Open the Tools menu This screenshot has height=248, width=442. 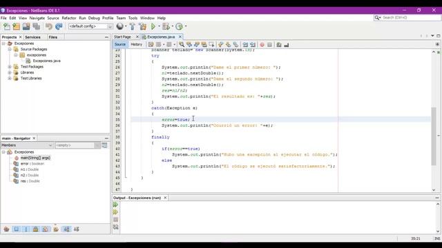pyautogui.click(x=133, y=18)
